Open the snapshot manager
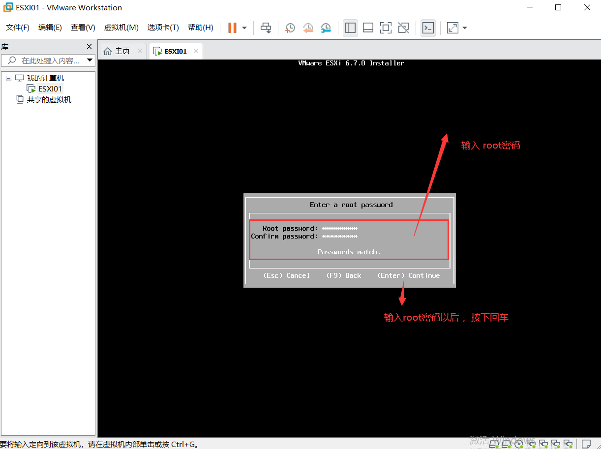This screenshot has height=449, width=601. click(326, 28)
